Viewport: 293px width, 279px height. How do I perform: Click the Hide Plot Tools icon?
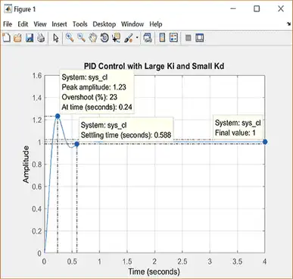[188, 38]
